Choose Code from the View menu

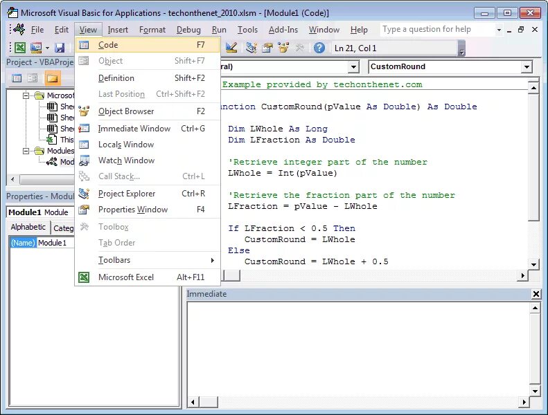click(x=148, y=45)
